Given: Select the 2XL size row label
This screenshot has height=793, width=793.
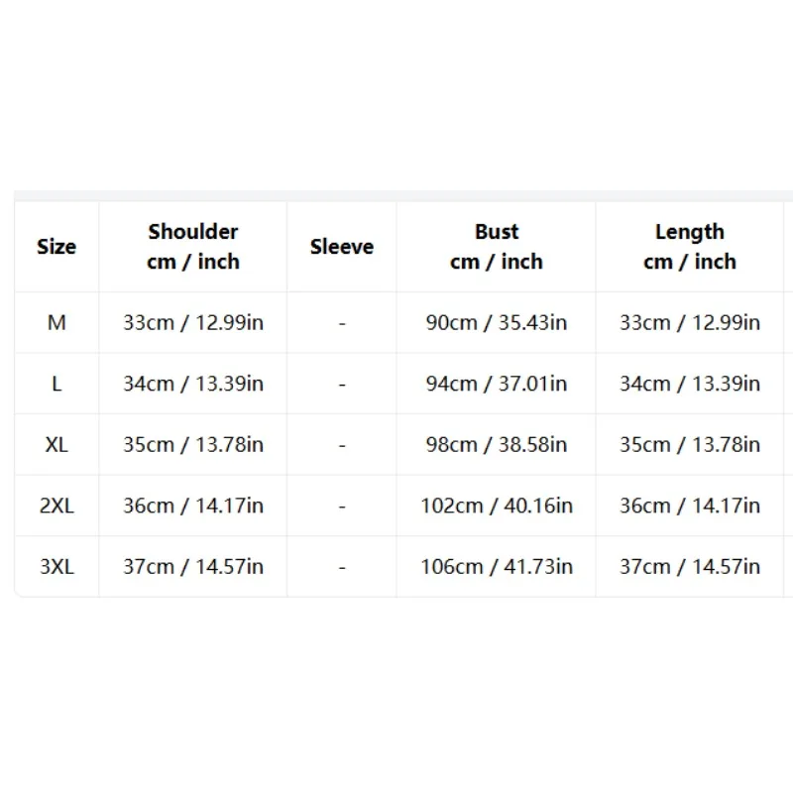Looking at the screenshot, I should point(57,506).
